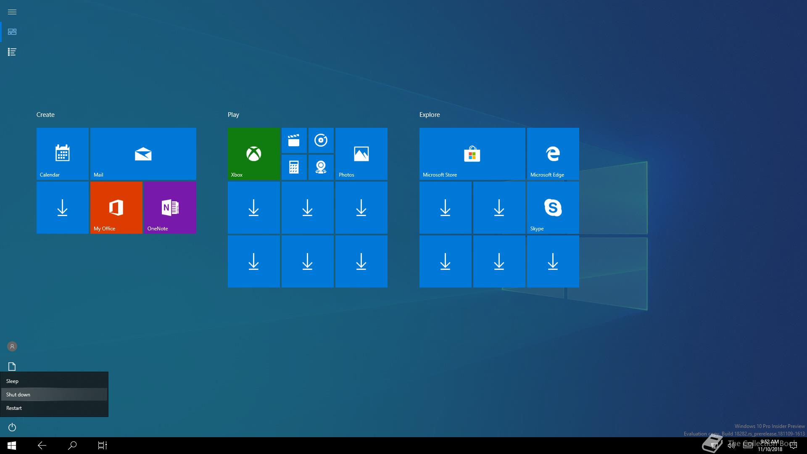Launch the OneNote tile
The height and width of the screenshot is (454, 807).
(170, 208)
